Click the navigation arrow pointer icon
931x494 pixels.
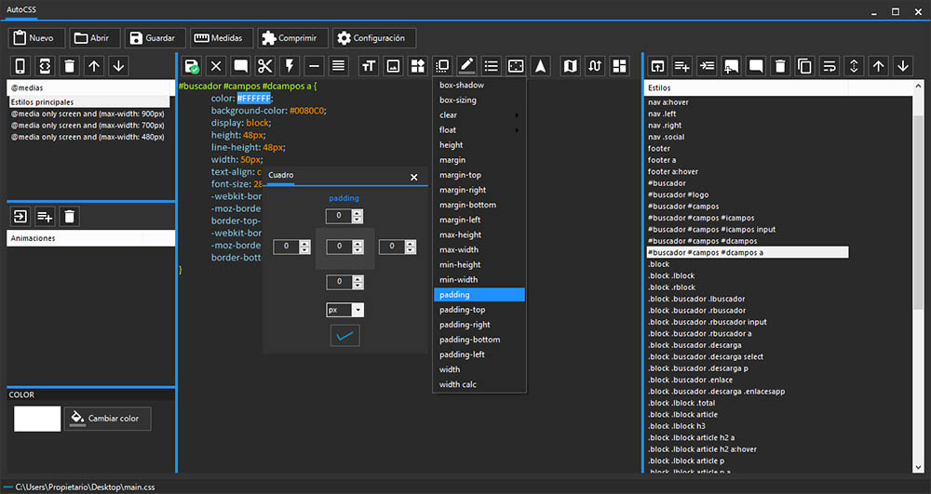[x=540, y=66]
